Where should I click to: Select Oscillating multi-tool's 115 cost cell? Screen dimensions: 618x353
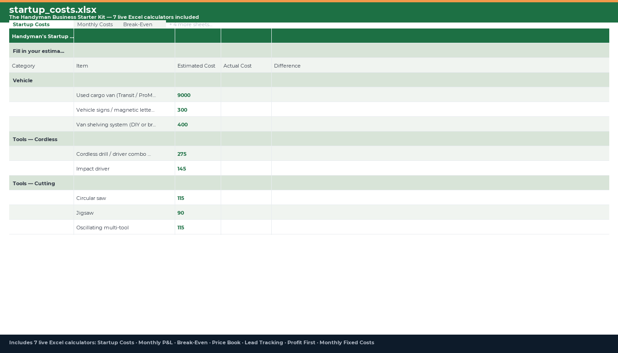click(198, 227)
